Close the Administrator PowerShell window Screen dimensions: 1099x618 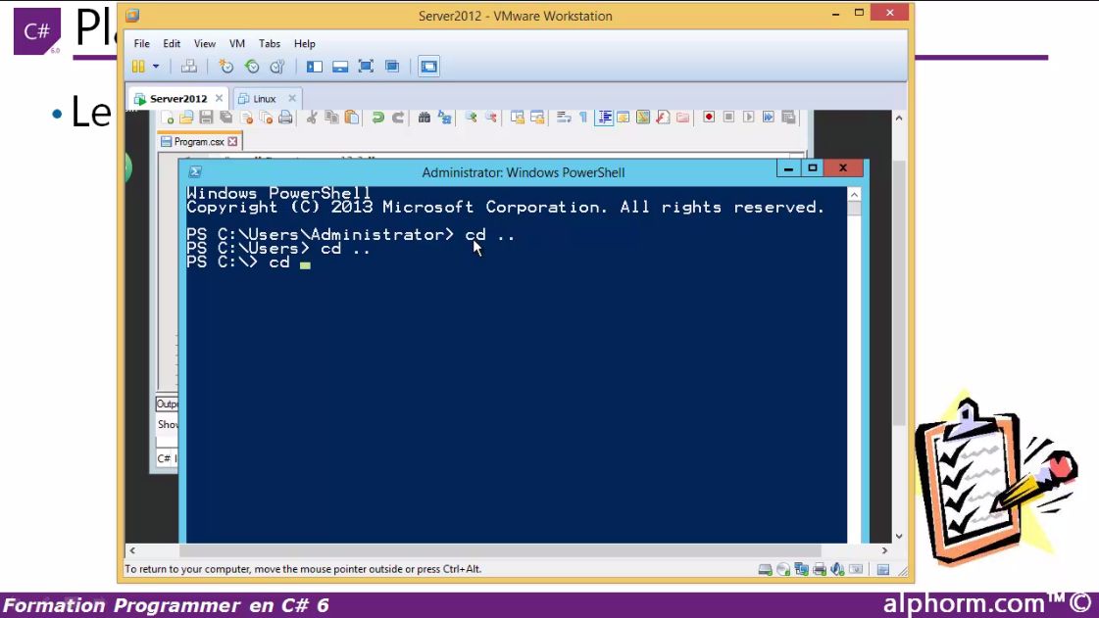(843, 168)
